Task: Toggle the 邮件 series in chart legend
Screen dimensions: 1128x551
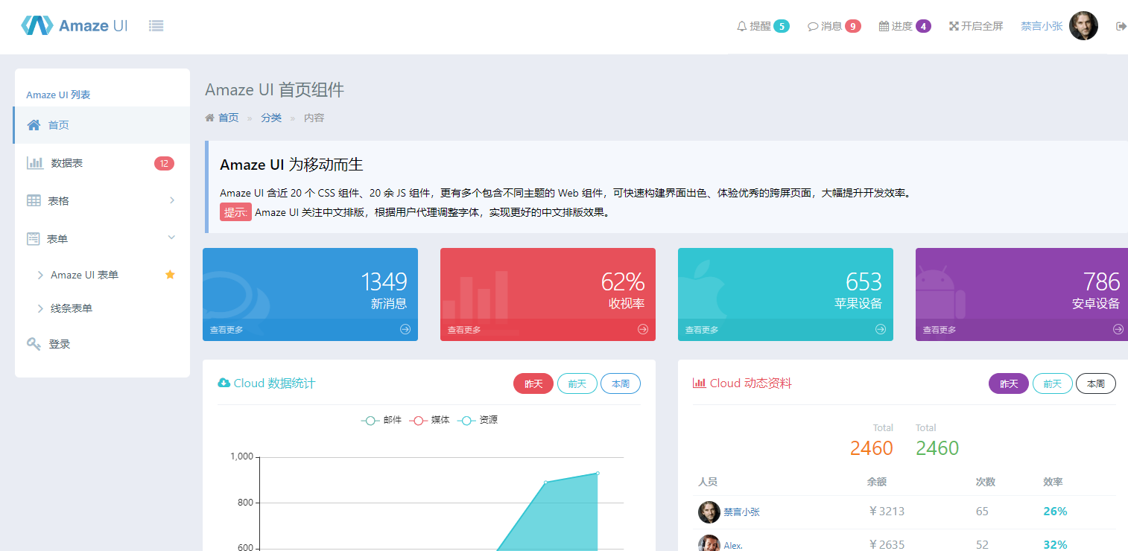Action: [x=381, y=420]
